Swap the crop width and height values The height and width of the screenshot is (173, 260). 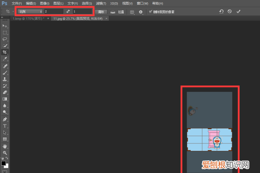(68, 11)
